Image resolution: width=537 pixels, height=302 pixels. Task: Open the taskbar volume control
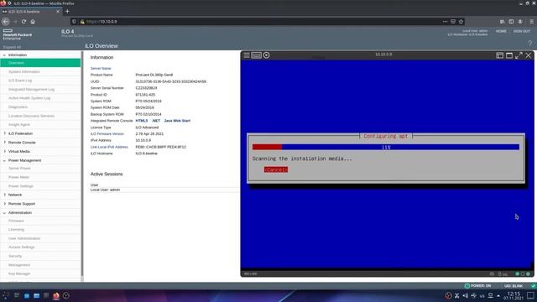coord(466,295)
